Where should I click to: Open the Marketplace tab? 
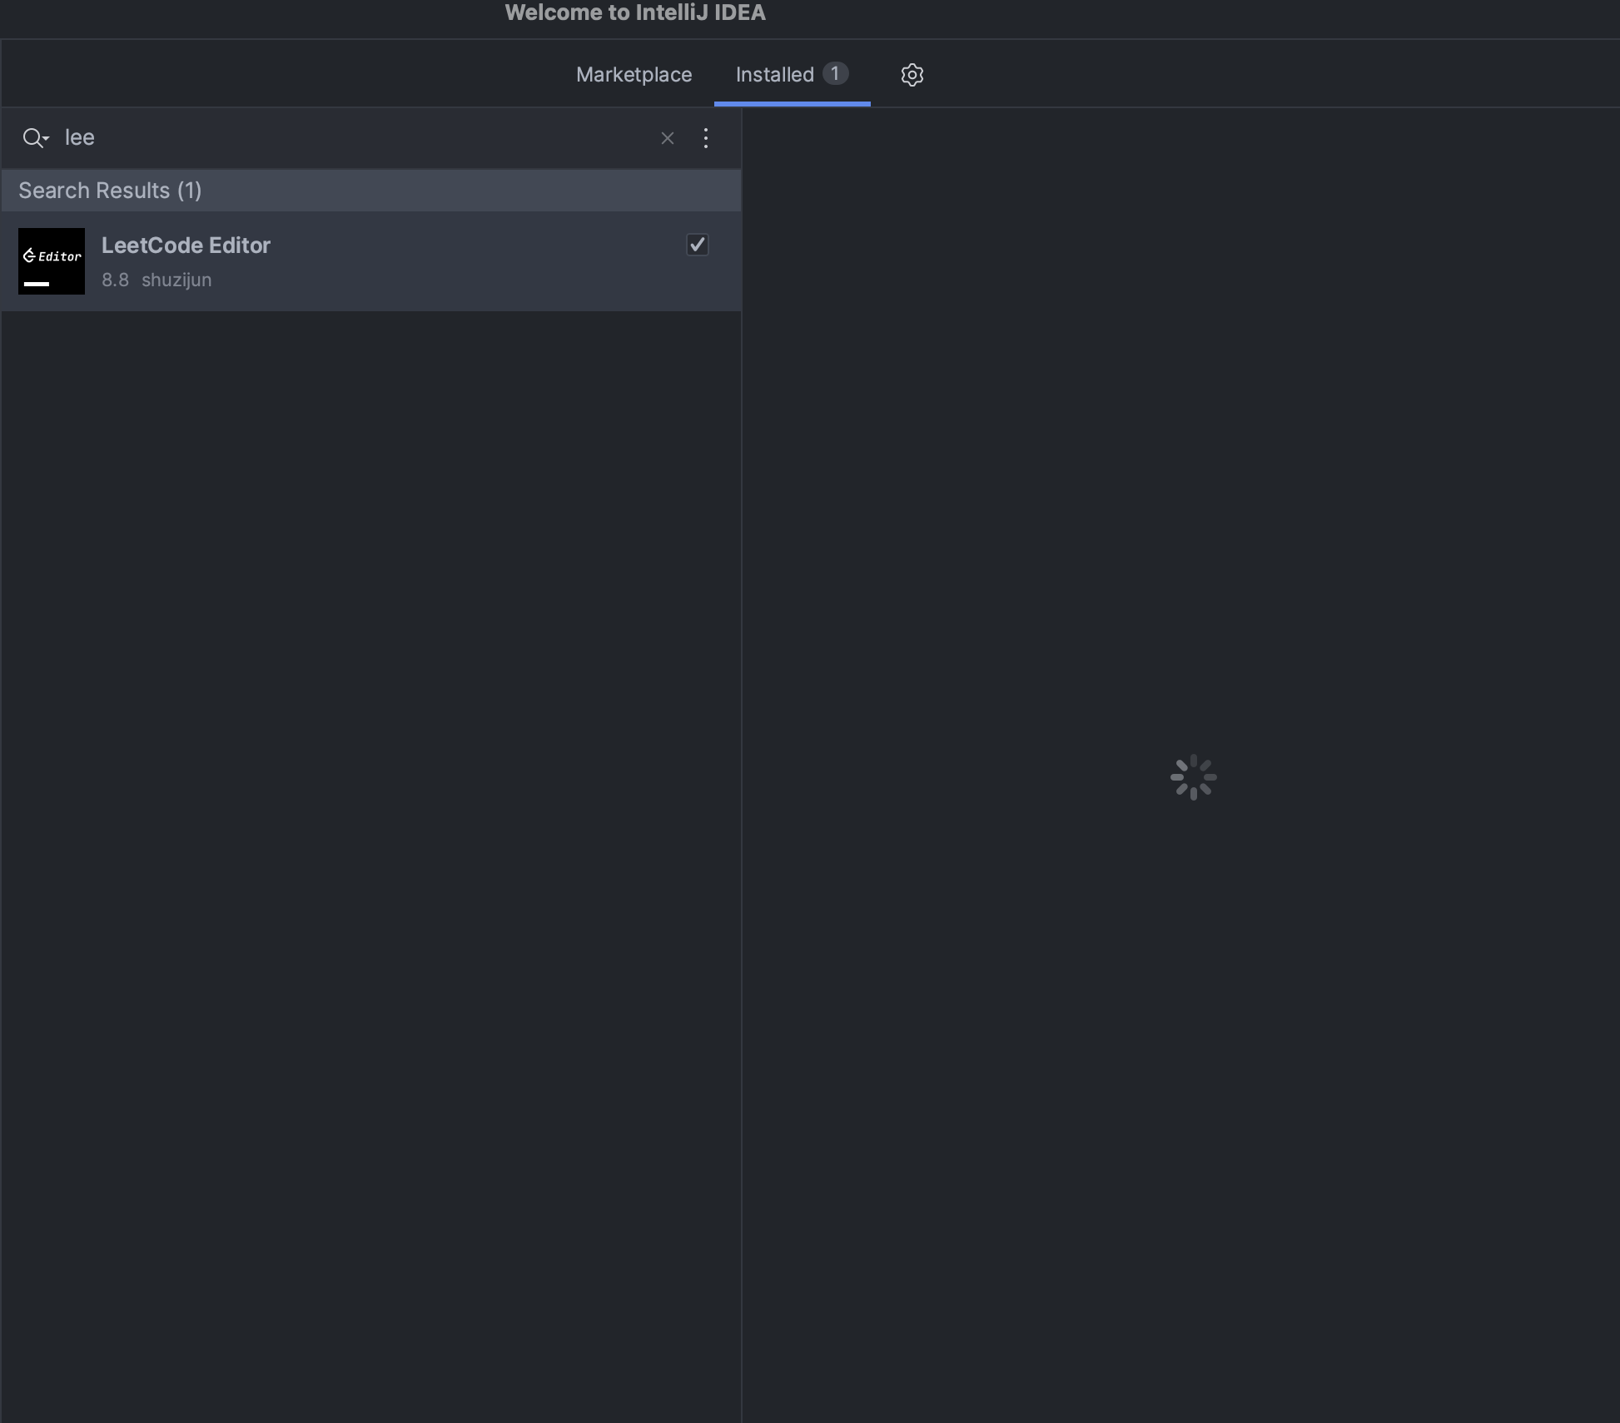634,75
